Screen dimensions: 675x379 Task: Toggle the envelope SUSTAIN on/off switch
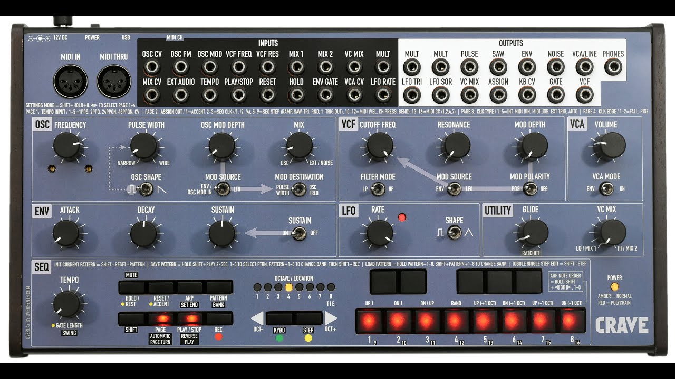click(x=300, y=233)
